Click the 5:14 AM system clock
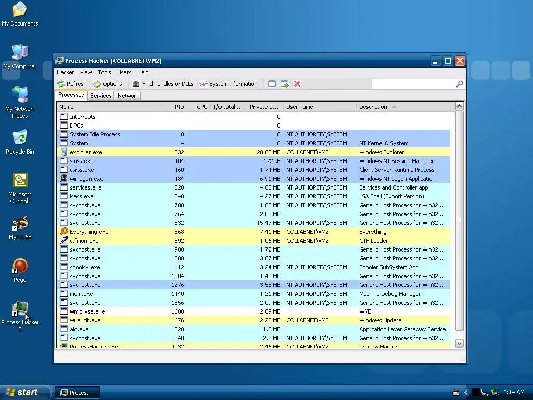Viewport: 533px width, 400px height. click(514, 393)
